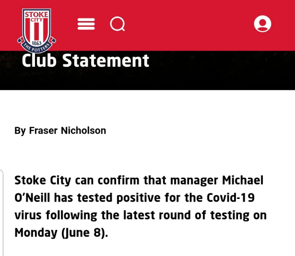This screenshot has width=295, height=256.
Task: Click the red and white stripes in the crest
Action: (36, 31)
